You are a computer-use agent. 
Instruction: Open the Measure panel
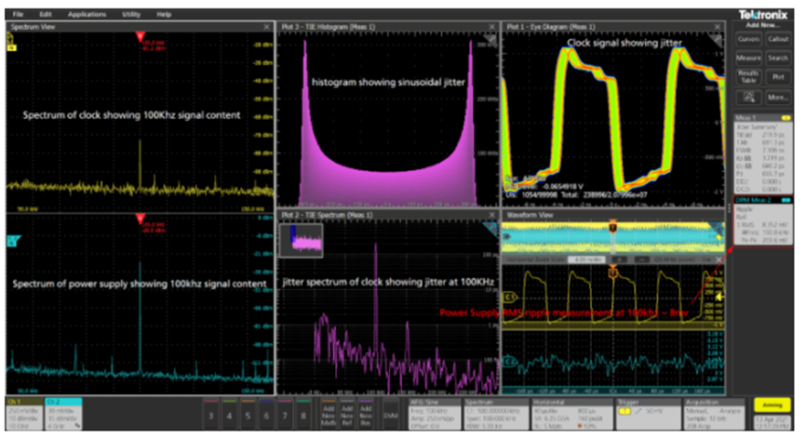pos(747,58)
